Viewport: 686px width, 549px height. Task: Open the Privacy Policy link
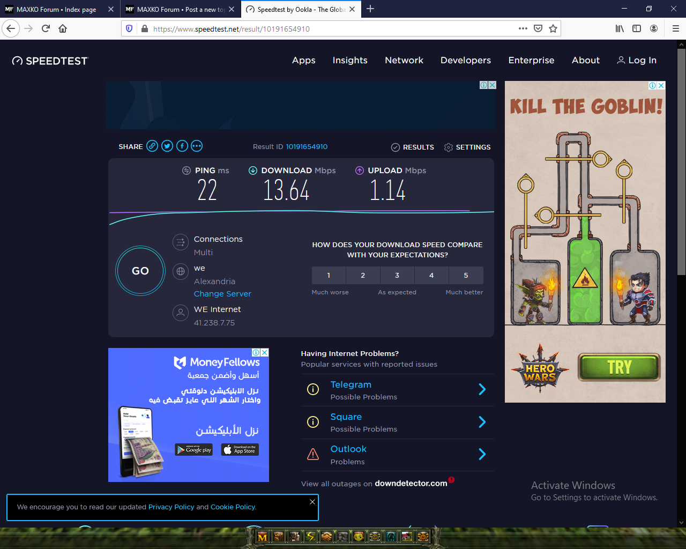point(171,507)
